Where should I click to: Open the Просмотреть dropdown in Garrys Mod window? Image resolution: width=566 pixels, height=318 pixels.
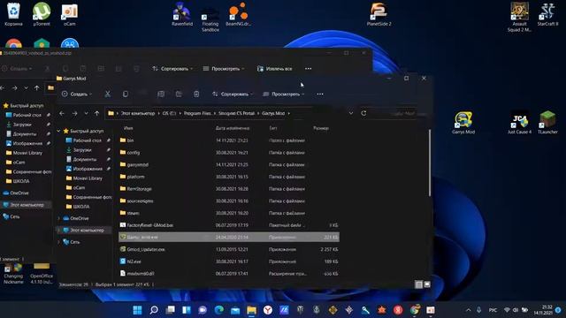pos(284,95)
